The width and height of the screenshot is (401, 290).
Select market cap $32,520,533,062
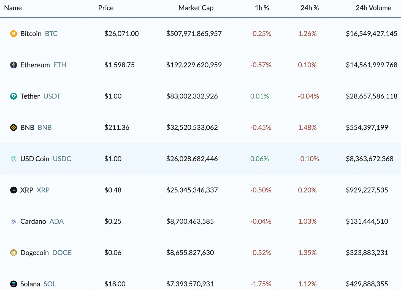192,128
